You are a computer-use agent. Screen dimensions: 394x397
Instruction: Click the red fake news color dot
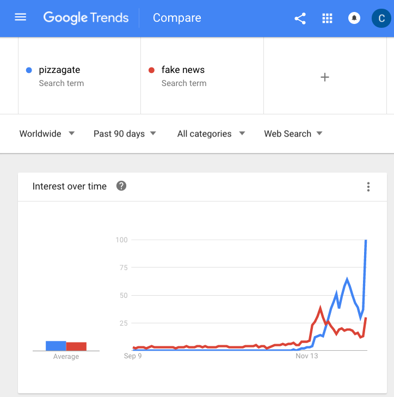152,70
